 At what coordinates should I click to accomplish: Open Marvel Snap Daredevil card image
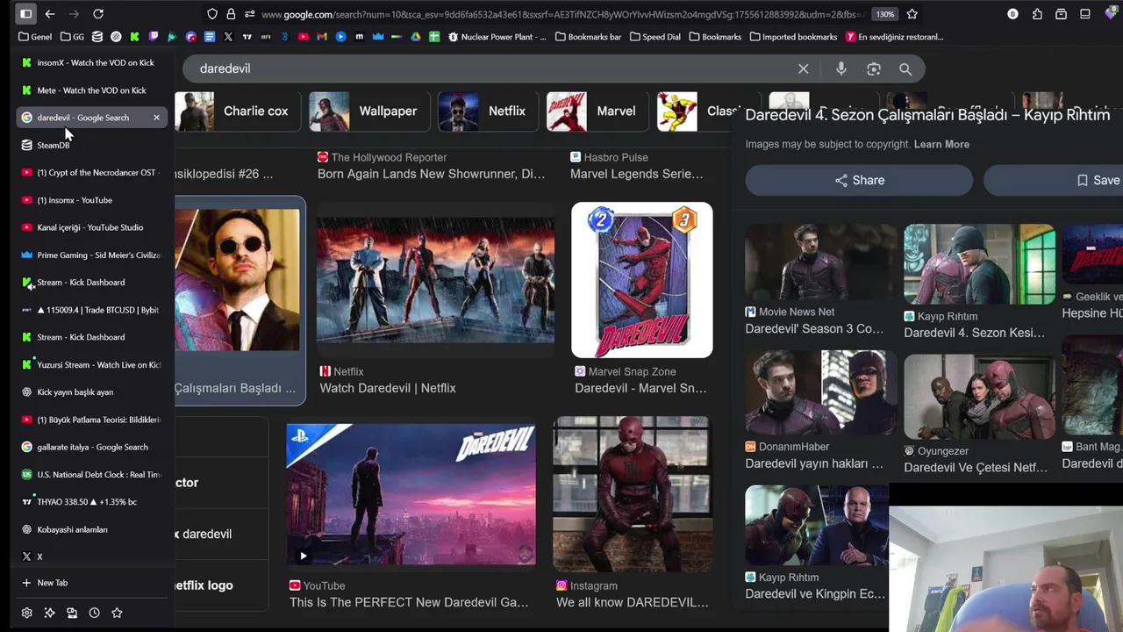[x=641, y=280]
